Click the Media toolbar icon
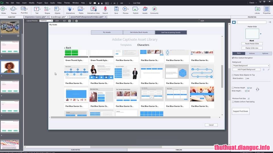Viewport: 273px width, 153px height. tap(80, 9)
